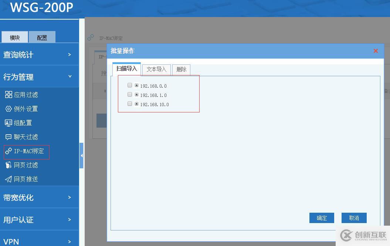Click the 组配置 icon
This screenshot has width=390, height=246.
point(9,123)
